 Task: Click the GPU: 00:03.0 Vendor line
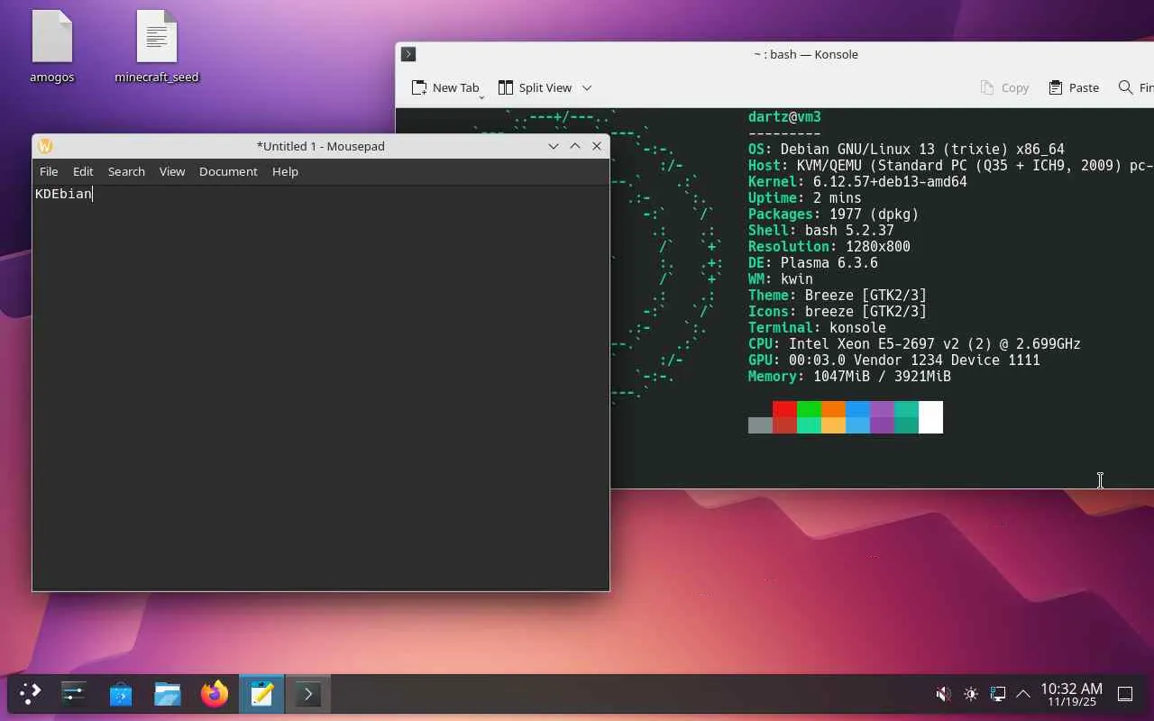pyautogui.click(x=893, y=360)
